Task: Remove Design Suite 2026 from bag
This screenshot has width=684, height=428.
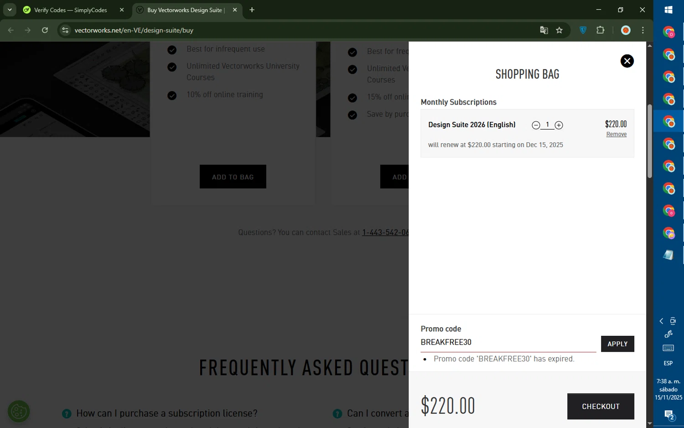Action: 617,134
